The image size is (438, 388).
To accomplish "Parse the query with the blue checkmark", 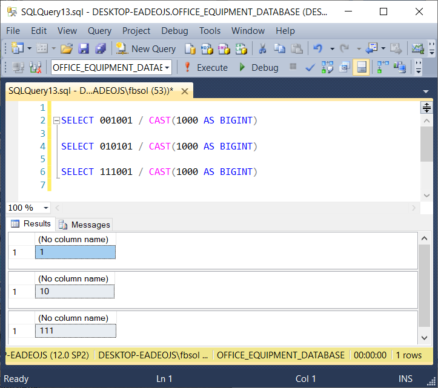I will [310, 67].
